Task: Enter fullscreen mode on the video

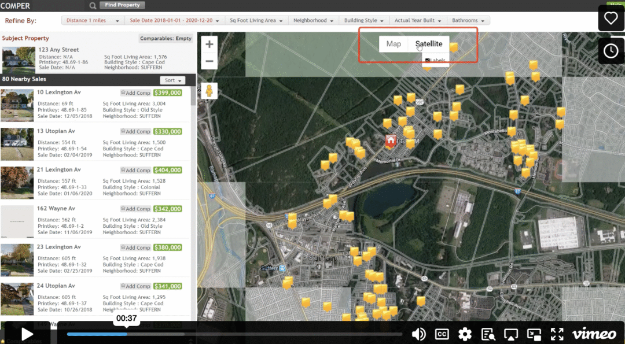Action: [x=557, y=334]
